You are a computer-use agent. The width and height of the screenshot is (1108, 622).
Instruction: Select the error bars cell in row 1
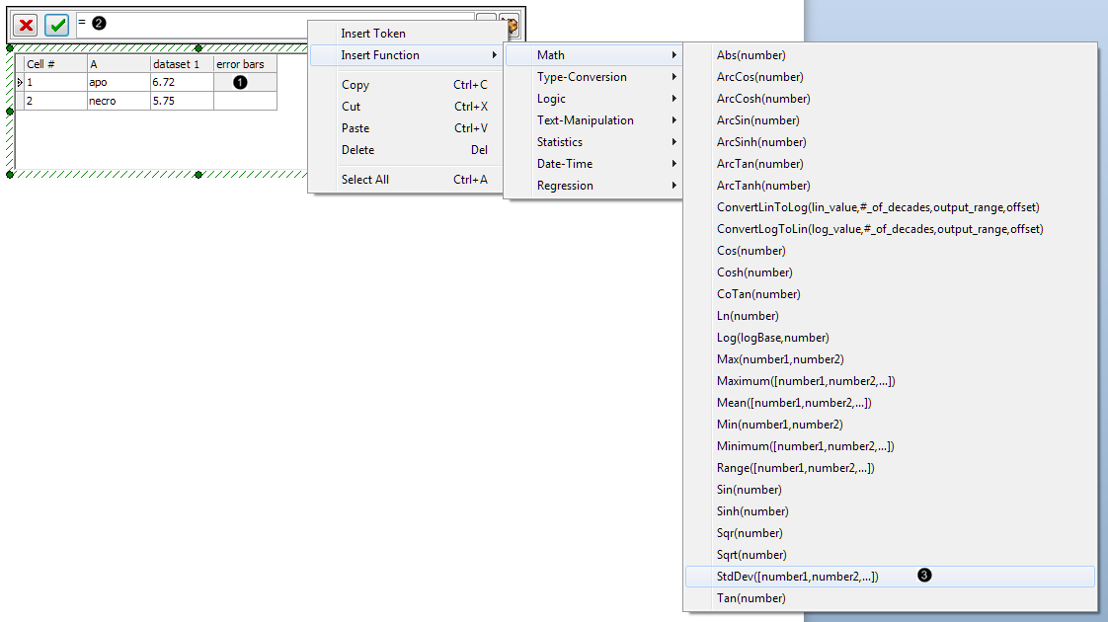point(245,82)
